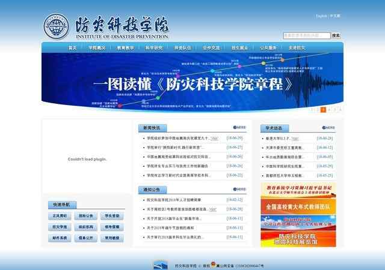Select carousel slide indicator 2

click(318, 110)
